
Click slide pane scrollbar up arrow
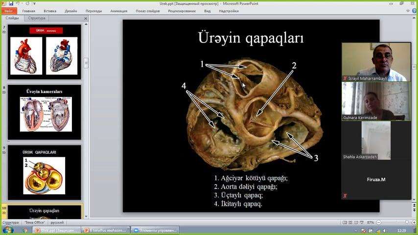coord(86,24)
